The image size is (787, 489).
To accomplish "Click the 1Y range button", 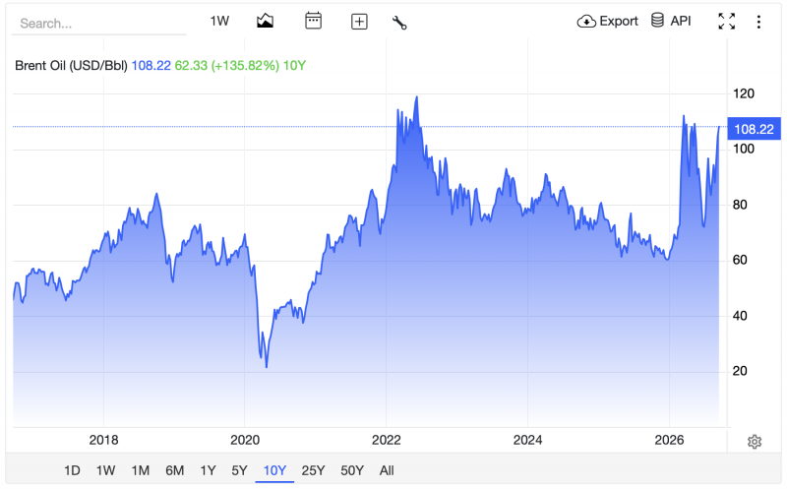I will [x=208, y=470].
